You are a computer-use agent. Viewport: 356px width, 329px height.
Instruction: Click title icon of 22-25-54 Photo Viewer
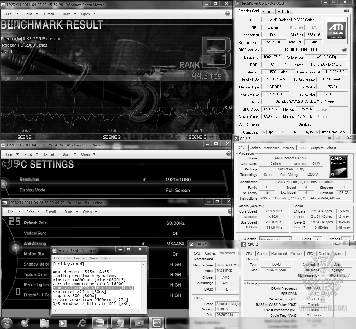pyautogui.click(x=3, y=145)
